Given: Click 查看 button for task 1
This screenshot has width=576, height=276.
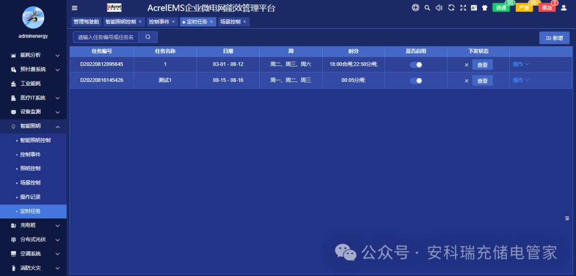Looking at the screenshot, I should [x=482, y=65].
